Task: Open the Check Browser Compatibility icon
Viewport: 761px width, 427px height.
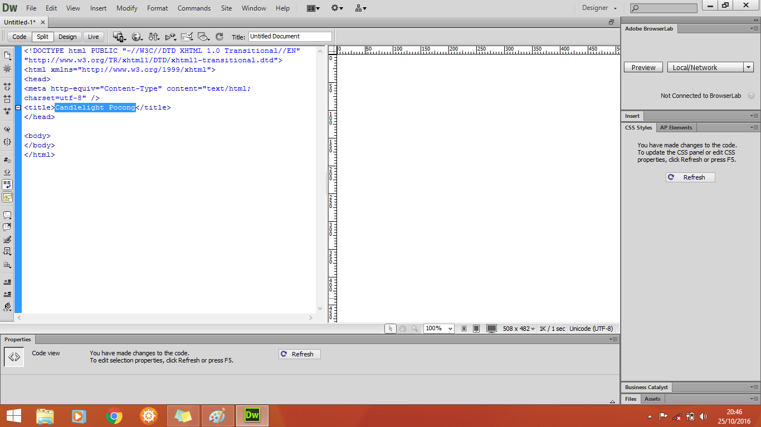Action: tap(187, 37)
